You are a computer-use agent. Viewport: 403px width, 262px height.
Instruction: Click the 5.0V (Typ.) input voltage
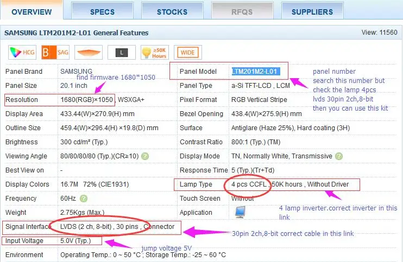tap(75, 241)
